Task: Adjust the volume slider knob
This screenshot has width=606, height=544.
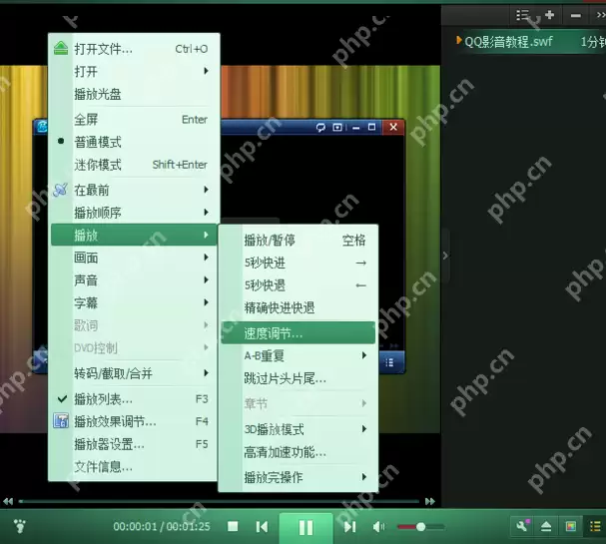Action: click(x=421, y=527)
